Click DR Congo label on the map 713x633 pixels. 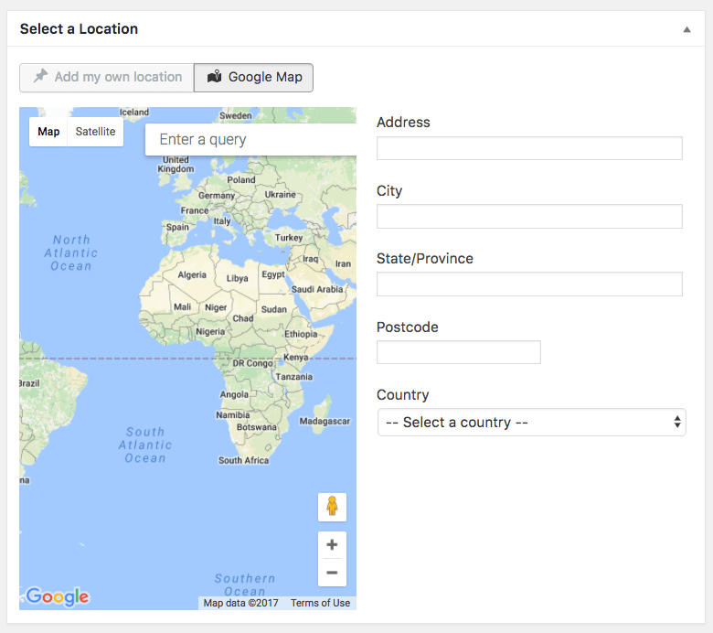tap(252, 363)
